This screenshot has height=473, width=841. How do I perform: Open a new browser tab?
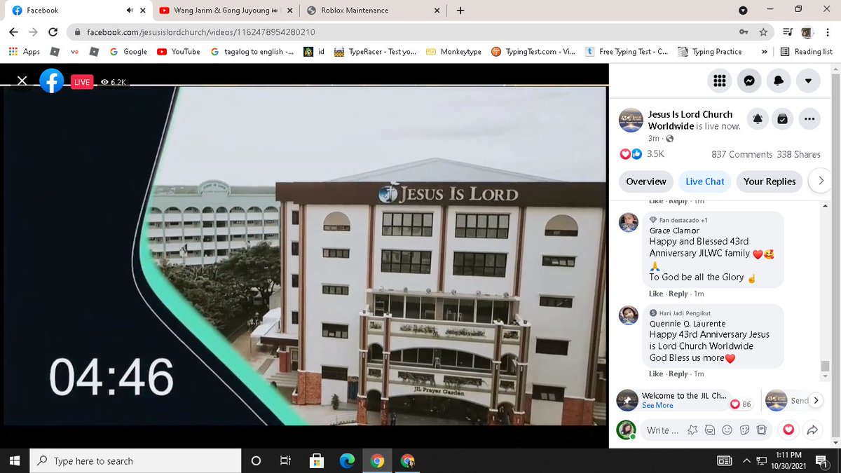460,11
